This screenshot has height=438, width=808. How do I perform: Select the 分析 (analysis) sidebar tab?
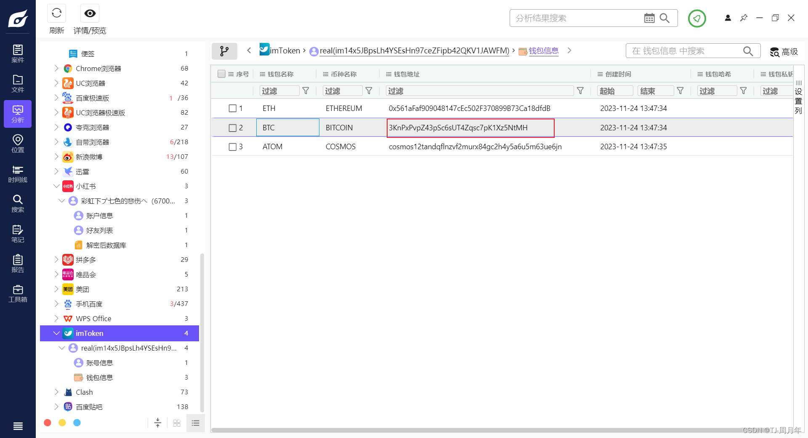(18, 114)
